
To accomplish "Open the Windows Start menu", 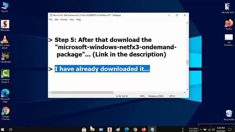I will (x=2, y=129).
